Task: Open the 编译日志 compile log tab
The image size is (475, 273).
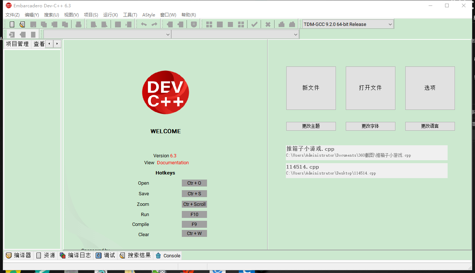Action: point(76,255)
